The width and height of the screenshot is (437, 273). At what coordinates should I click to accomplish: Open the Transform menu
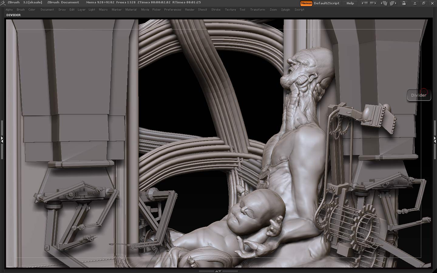pyautogui.click(x=258, y=10)
